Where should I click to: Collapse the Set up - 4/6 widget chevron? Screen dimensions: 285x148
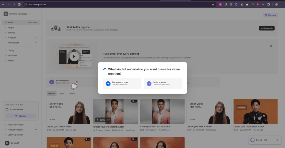[x=271, y=140]
